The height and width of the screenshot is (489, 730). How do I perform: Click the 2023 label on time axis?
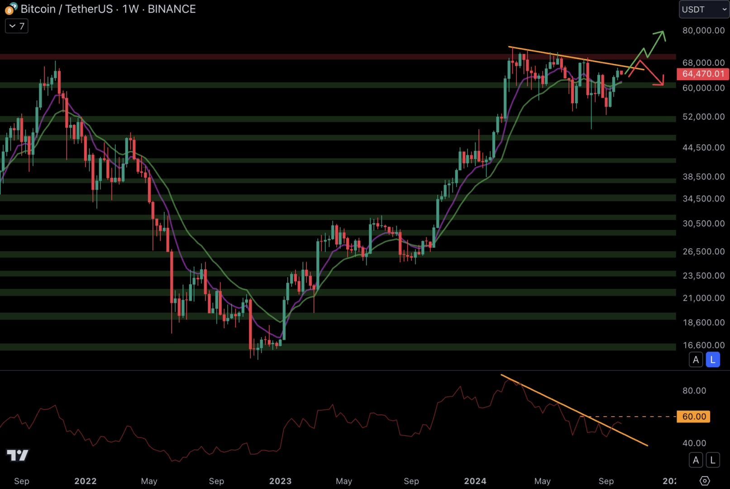click(280, 481)
